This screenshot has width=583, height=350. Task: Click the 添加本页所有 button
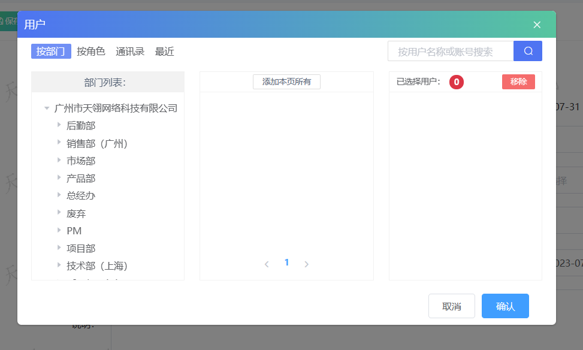tap(286, 82)
